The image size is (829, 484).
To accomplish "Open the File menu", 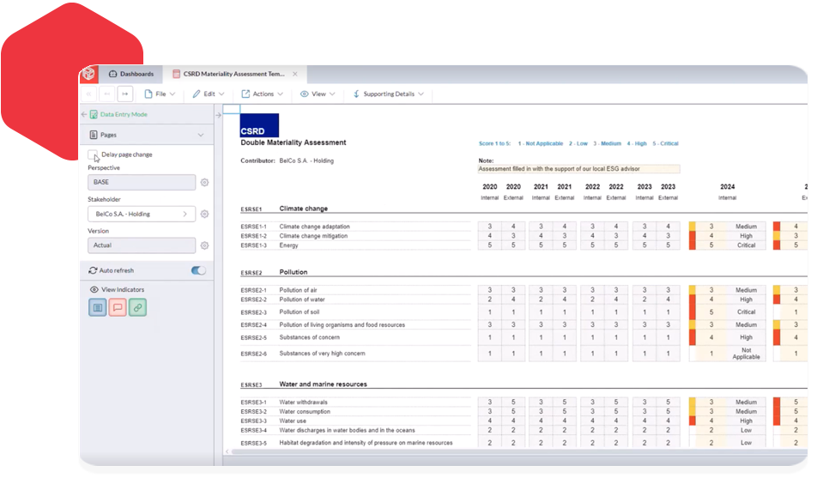I will (x=160, y=94).
